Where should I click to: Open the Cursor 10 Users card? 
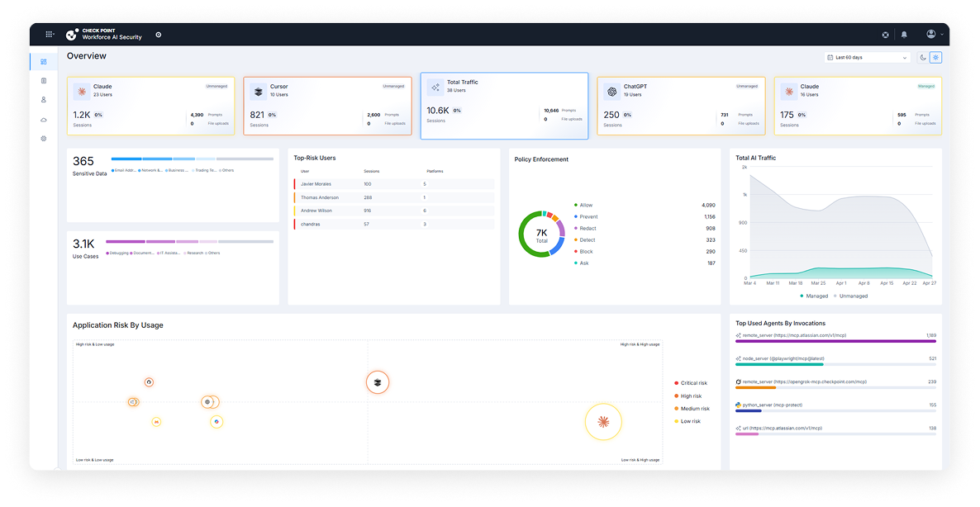click(x=327, y=107)
